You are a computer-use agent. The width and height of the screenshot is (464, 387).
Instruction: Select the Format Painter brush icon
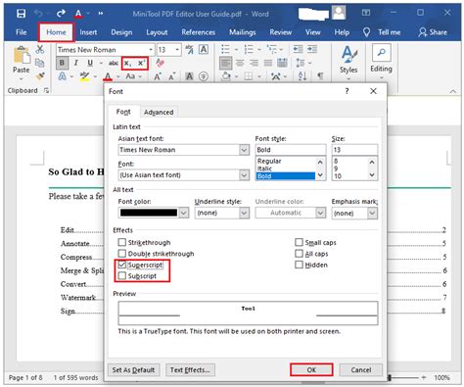40,76
